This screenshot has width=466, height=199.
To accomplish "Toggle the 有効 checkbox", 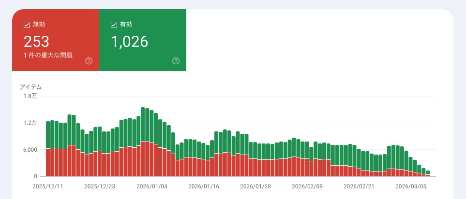I will pos(114,25).
